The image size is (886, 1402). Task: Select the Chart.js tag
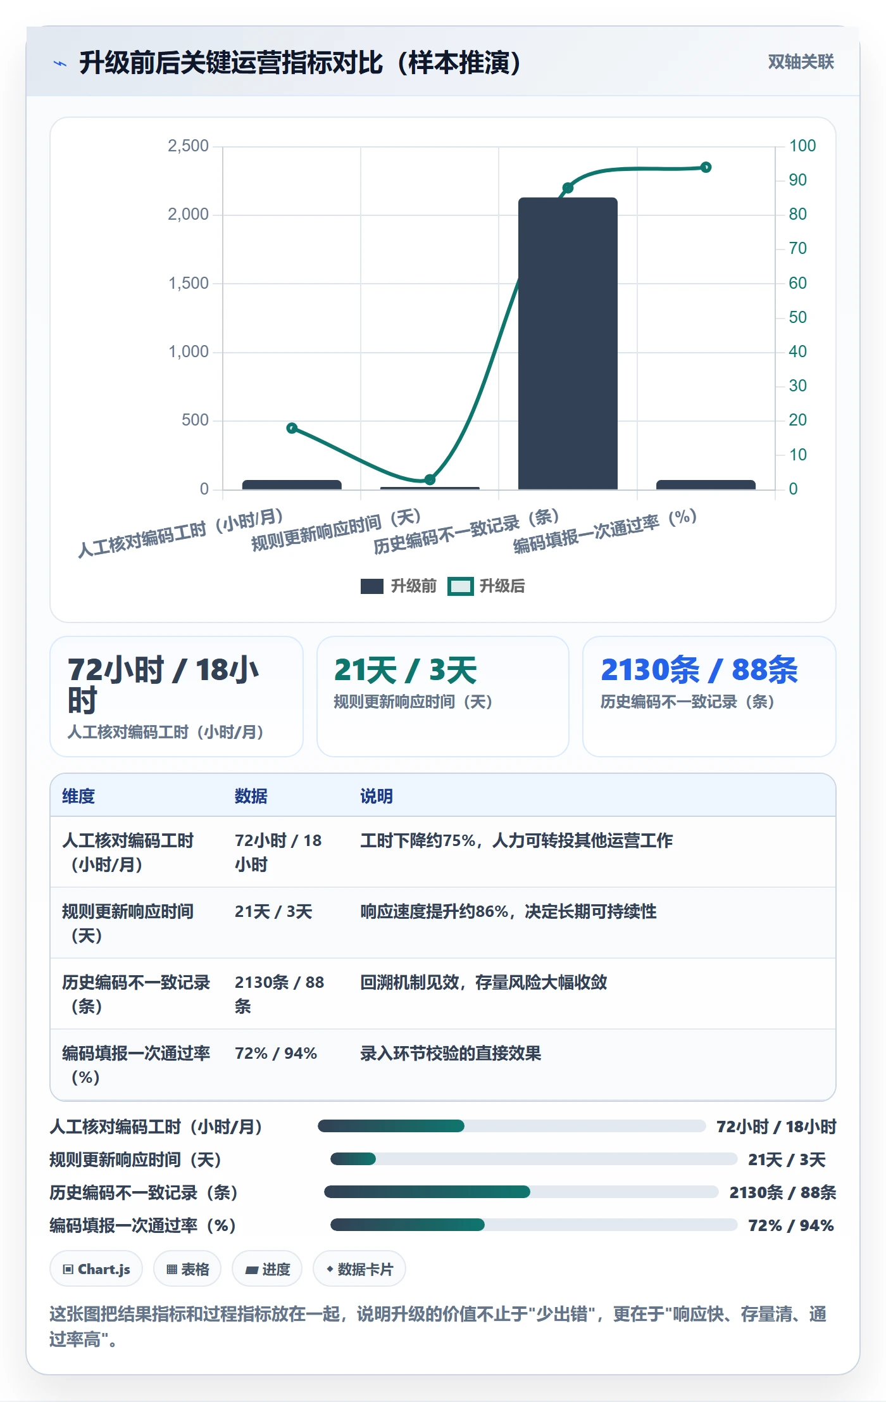point(96,1269)
